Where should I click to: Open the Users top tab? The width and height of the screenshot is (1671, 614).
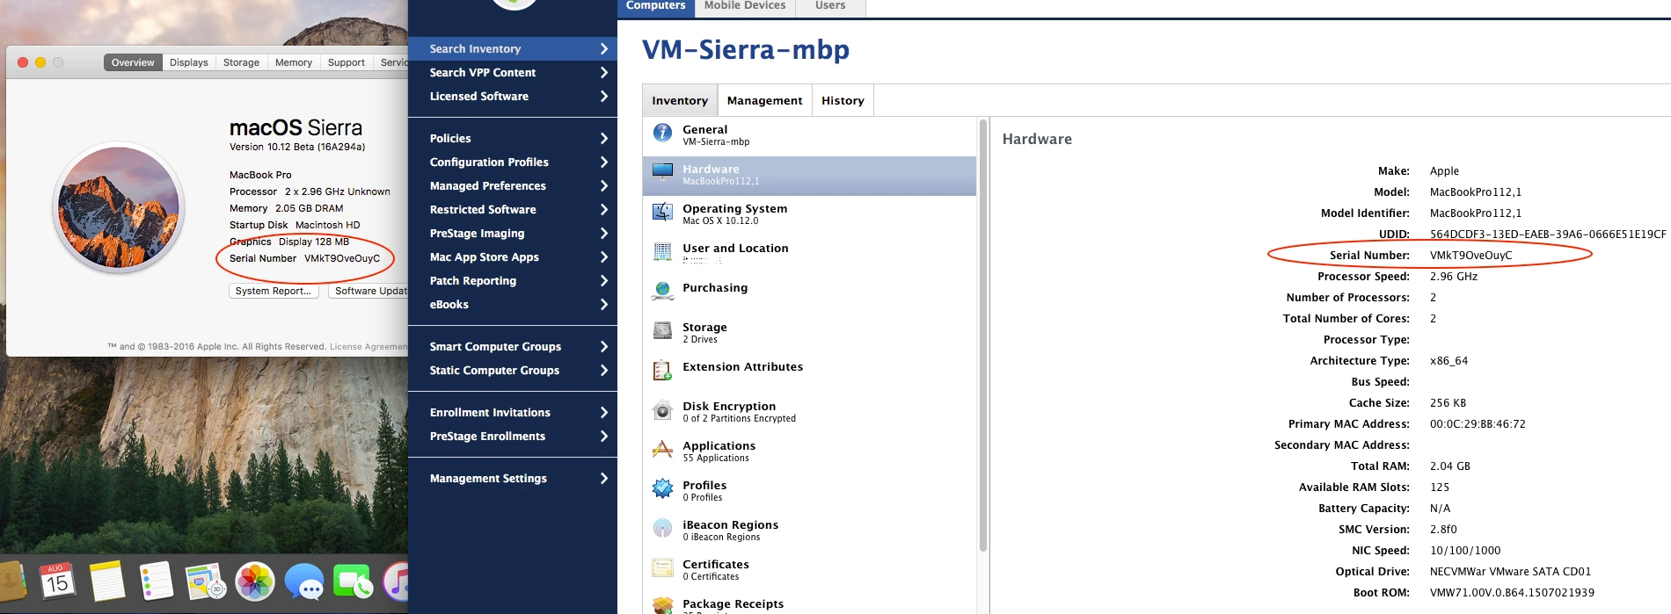[830, 7]
